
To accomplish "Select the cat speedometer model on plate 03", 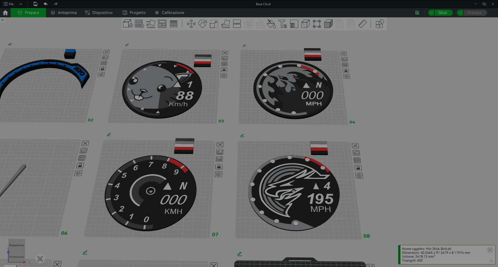I will [x=162, y=89].
